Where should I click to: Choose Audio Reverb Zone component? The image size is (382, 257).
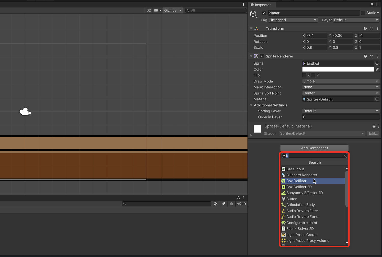(x=313, y=217)
